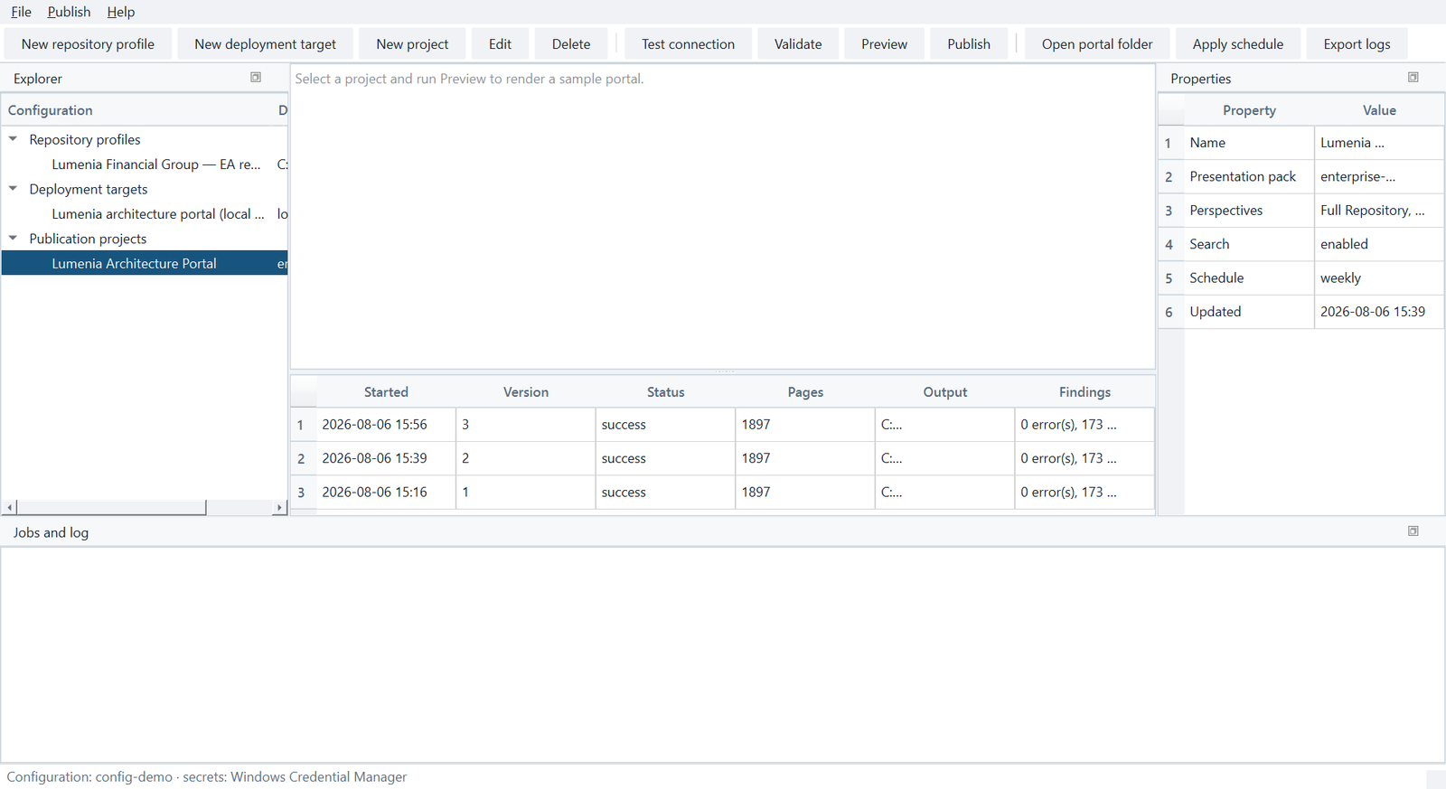The width and height of the screenshot is (1446, 789).
Task: Collapse the Deployment targets tree node
Action: click(x=13, y=189)
